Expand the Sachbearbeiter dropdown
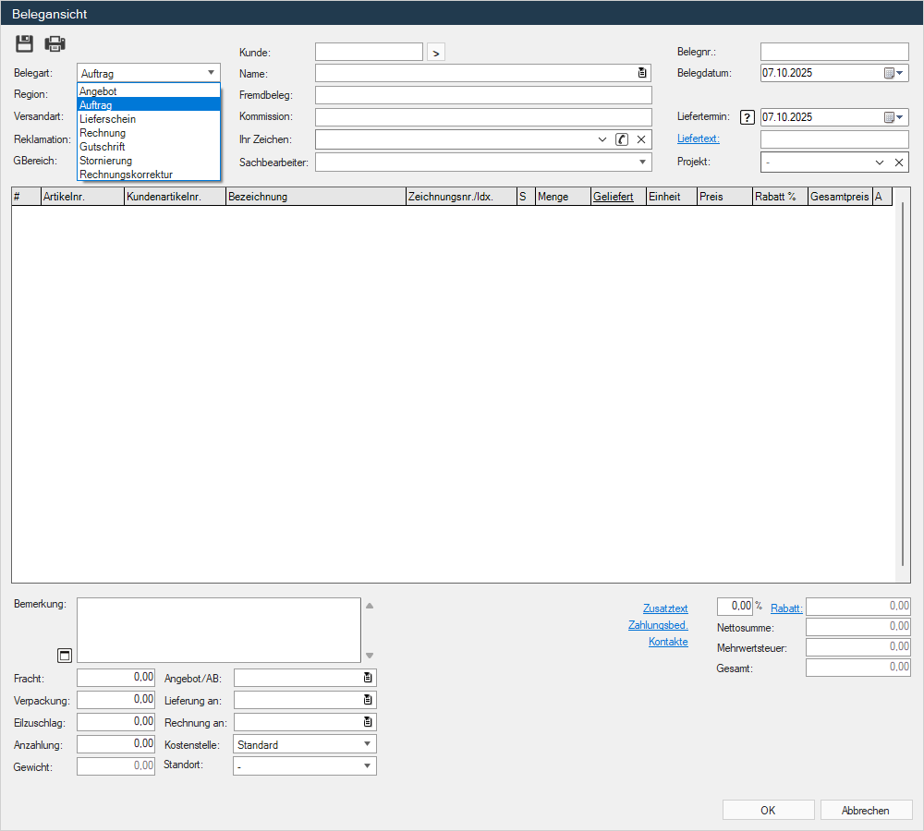Screen dimensions: 924x831 [x=642, y=163]
